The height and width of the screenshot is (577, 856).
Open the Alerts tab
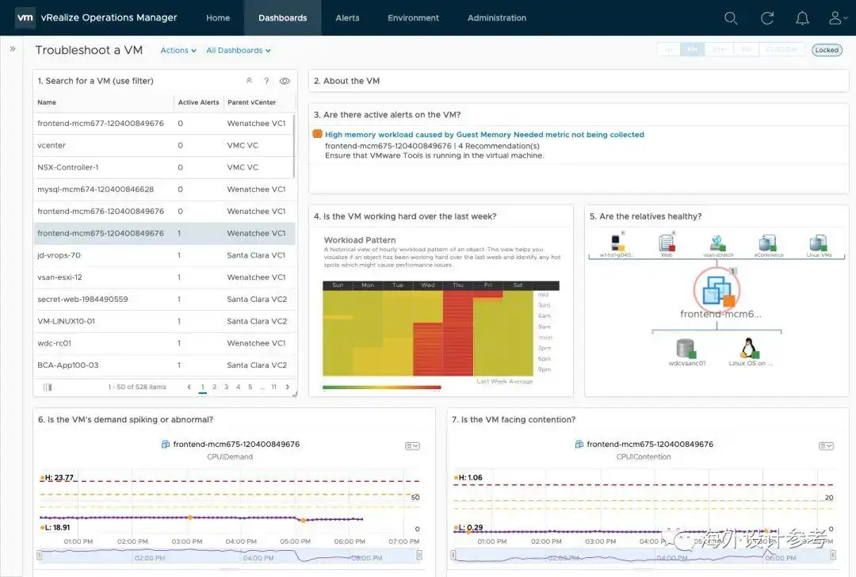tap(347, 18)
